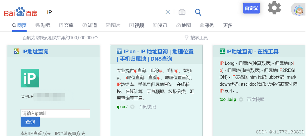The height and width of the screenshot is (136, 308).
Task: Expand the 更多 menu
Action: point(228,25)
